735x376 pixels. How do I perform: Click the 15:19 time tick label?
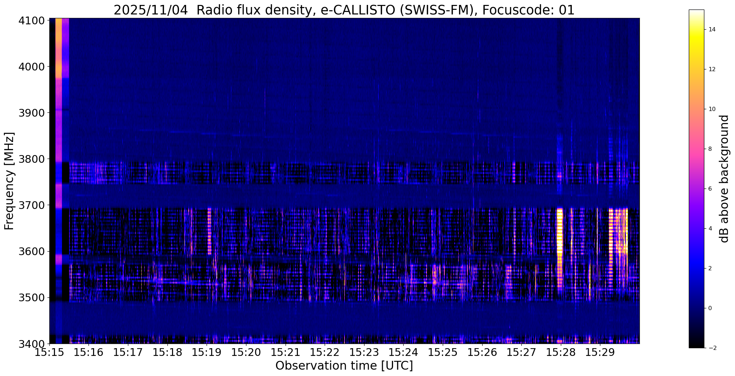tap(207, 352)
